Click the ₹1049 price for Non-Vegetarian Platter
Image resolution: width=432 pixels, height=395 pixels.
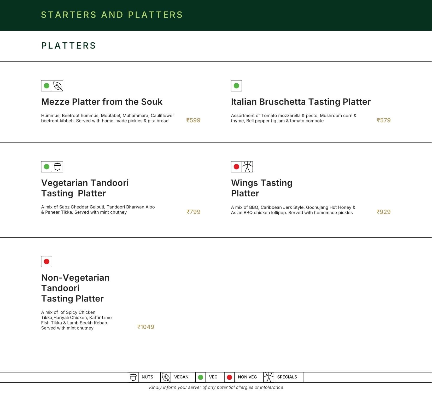tap(146, 327)
